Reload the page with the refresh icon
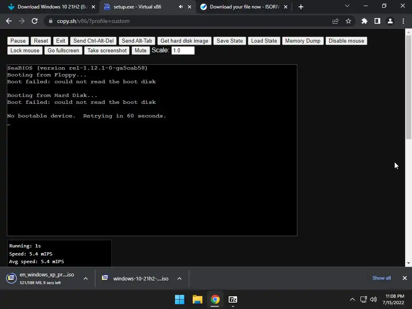Viewport: 412px width, 309px height. (35, 21)
